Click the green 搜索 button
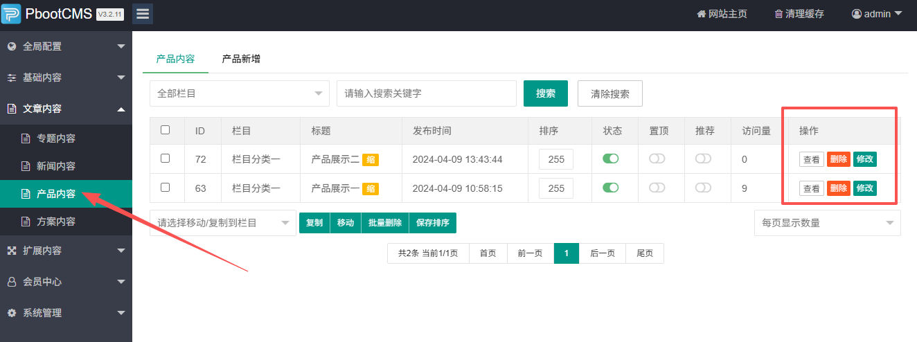The width and height of the screenshot is (917, 342). 546,93
